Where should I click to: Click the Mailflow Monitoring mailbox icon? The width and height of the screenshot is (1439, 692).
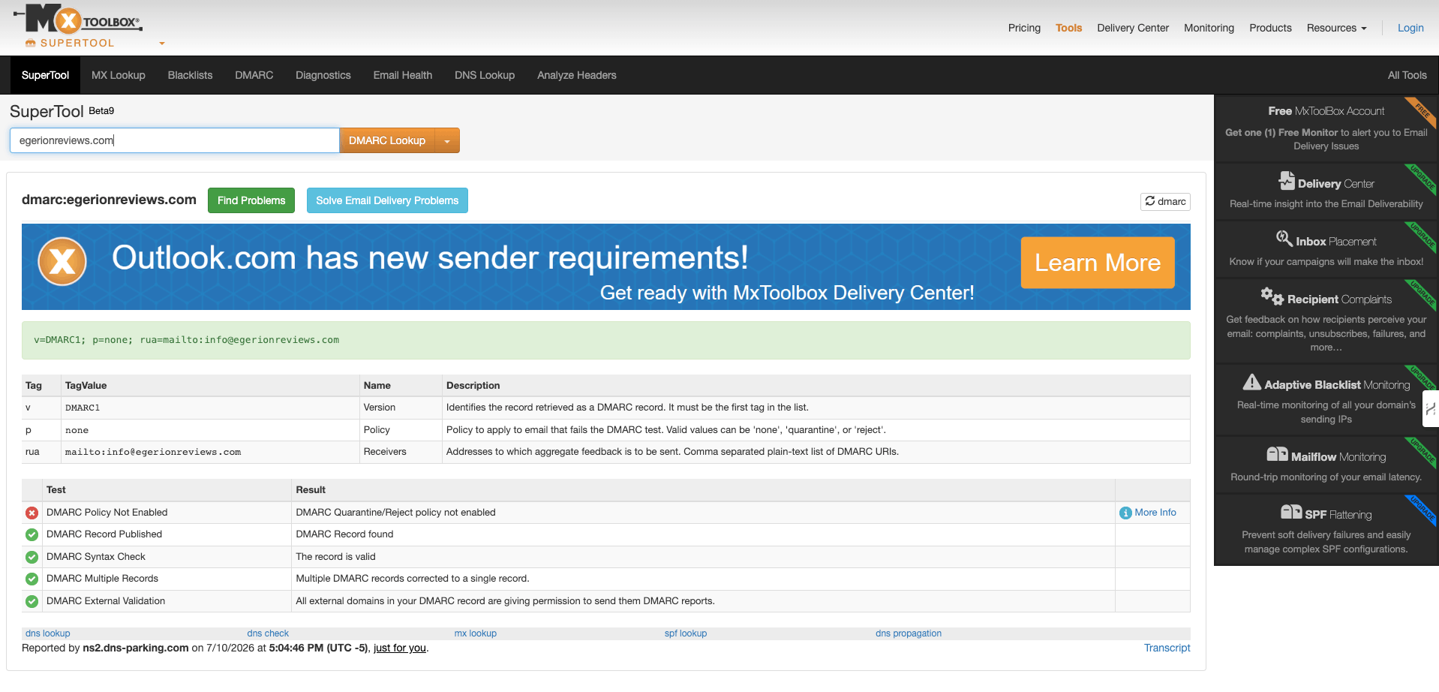[1277, 454]
